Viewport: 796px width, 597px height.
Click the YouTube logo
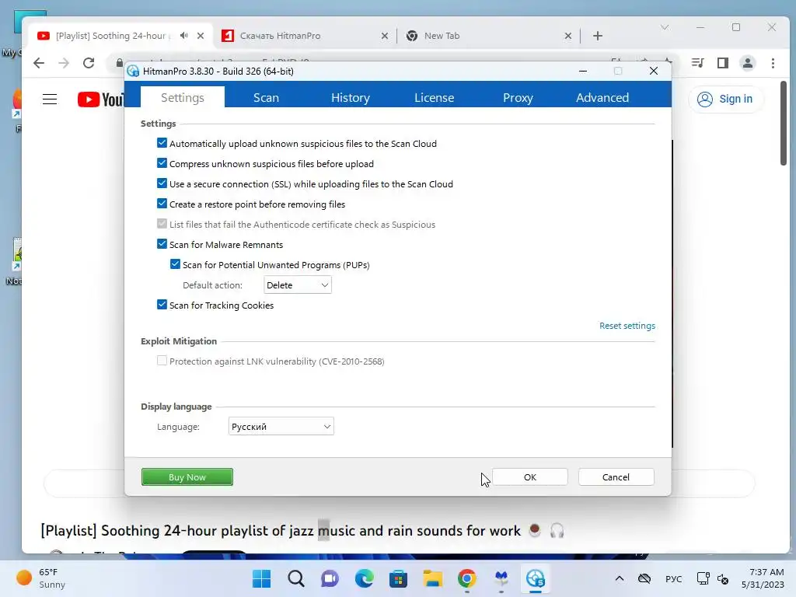(x=101, y=99)
